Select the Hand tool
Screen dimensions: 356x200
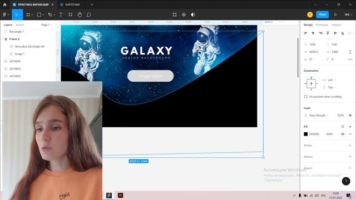[x=80, y=15]
